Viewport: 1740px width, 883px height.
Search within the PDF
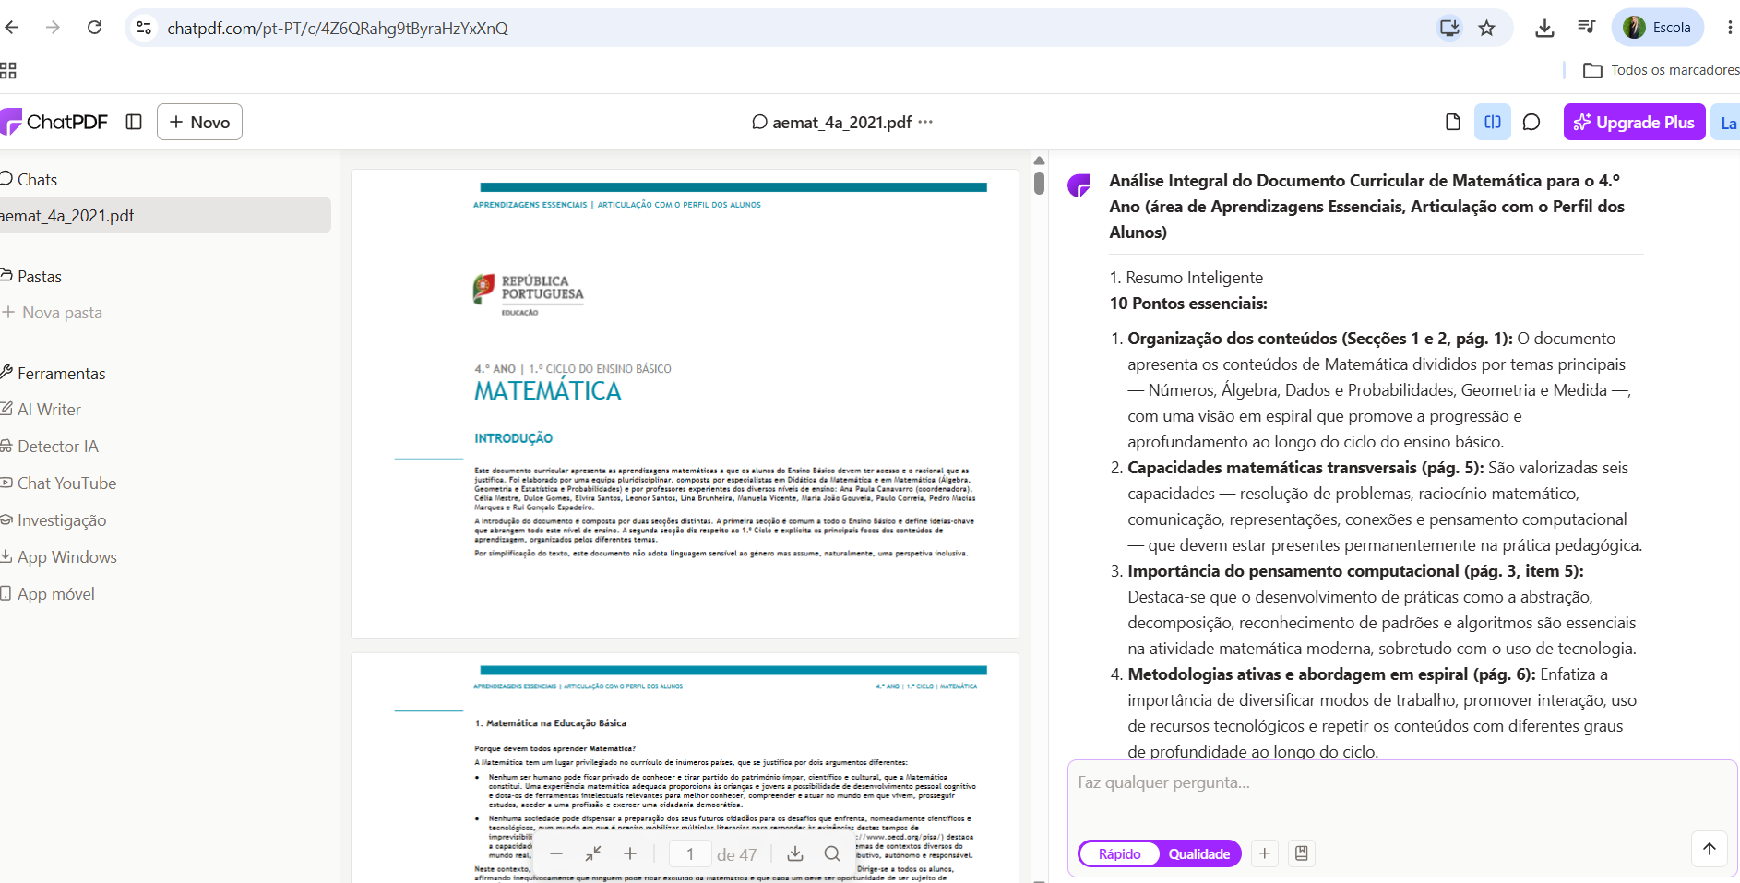coord(832,854)
